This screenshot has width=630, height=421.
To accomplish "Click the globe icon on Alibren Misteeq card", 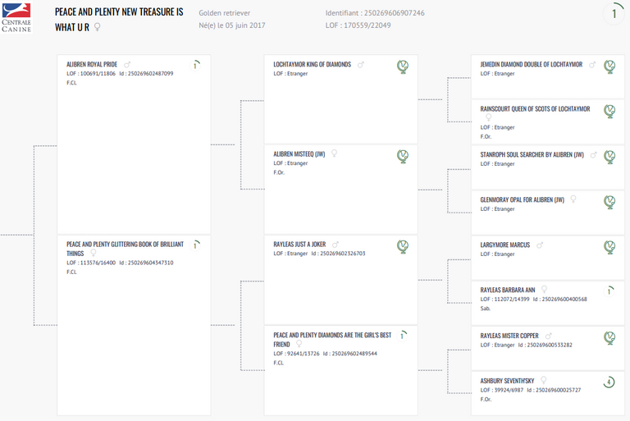I will click(403, 155).
